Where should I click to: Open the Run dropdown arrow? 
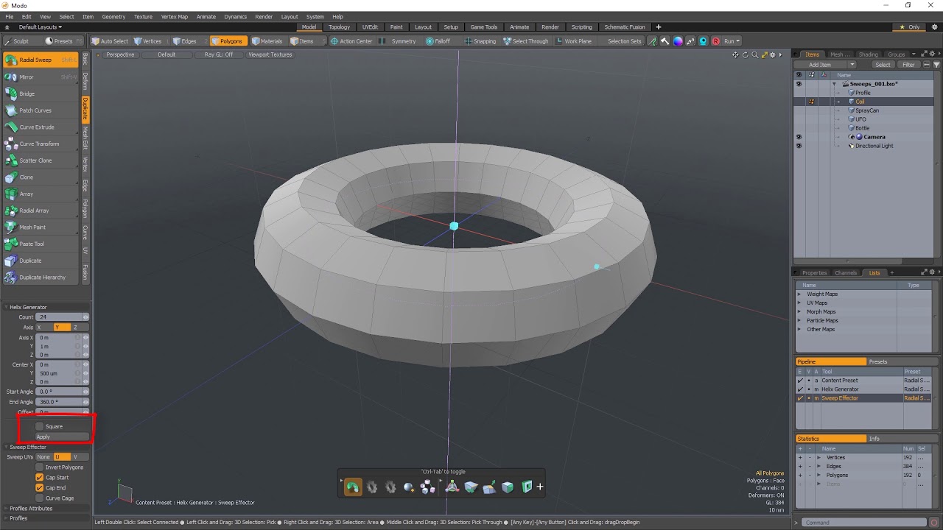point(737,41)
